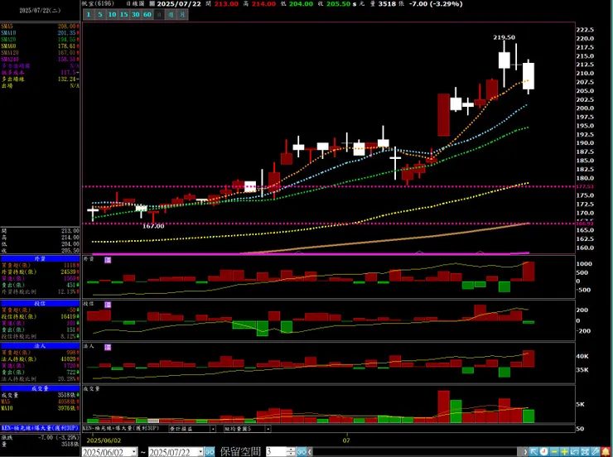The image size is (613, 457).
Task: Click GO button next to date range
Action: [x=210, y=452]
